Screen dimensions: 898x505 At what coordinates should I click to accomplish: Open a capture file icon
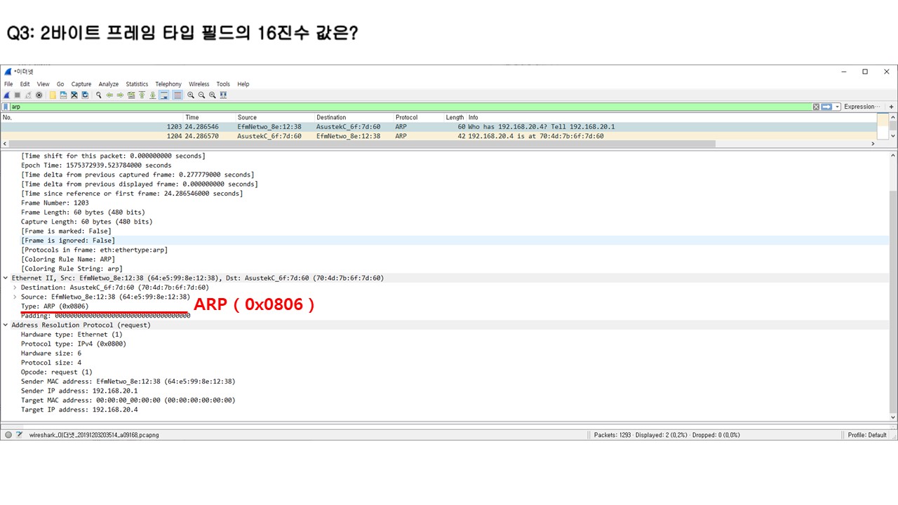(53, 95)
